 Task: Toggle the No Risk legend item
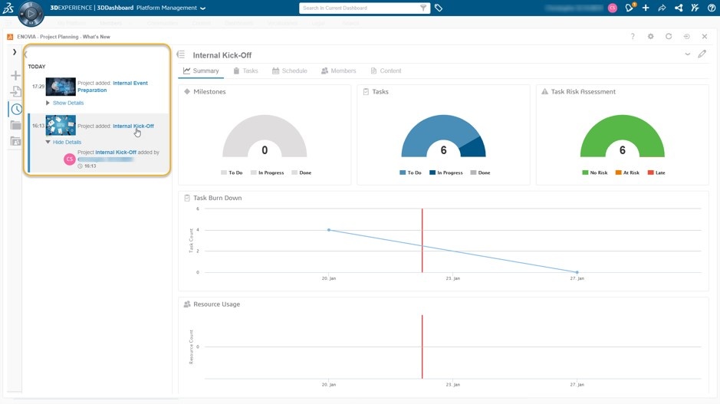595,172
